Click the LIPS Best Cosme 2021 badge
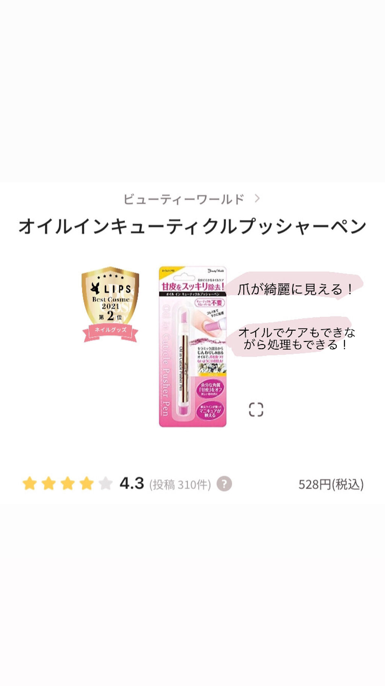This screenshot has height=686, width=385. point(110,304)
